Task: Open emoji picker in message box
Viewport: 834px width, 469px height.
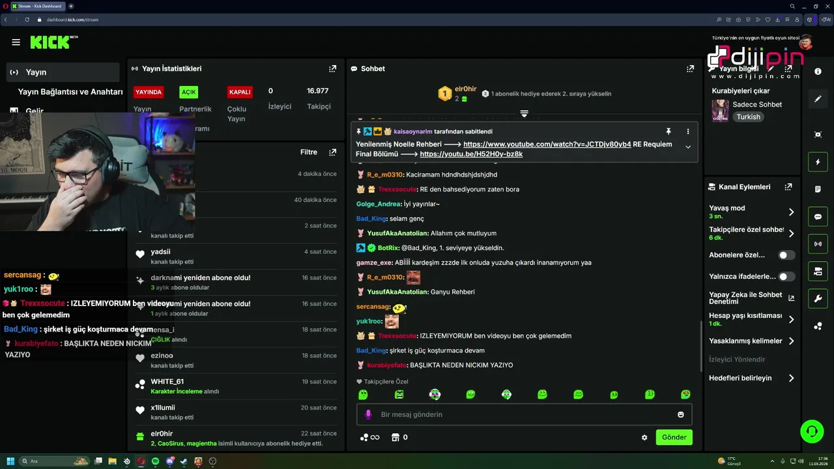Action: pos(681,414)
